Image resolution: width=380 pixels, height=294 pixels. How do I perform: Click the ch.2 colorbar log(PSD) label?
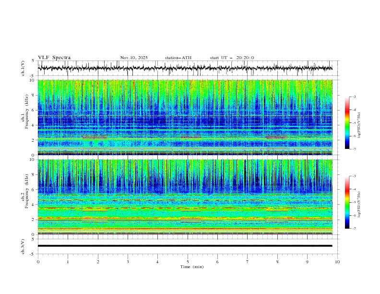tap(359, 205)
